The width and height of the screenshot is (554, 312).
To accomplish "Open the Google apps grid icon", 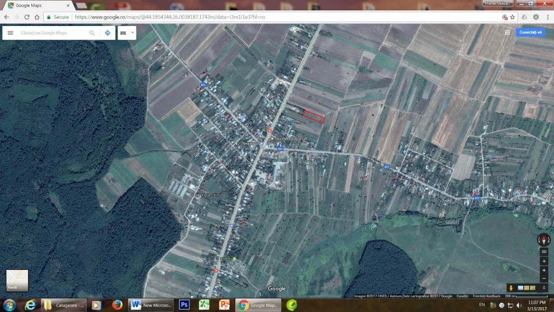I will 507,32.
